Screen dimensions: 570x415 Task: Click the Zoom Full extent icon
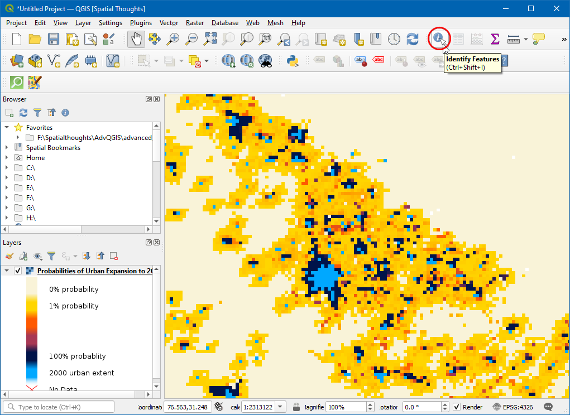210,39
